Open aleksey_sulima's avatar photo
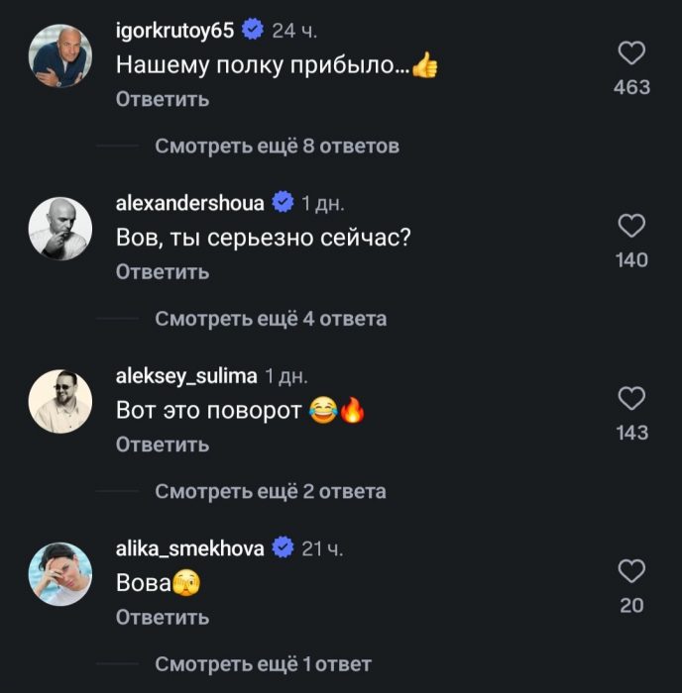Viewport: 682px width, 693px height. point(60,401)
